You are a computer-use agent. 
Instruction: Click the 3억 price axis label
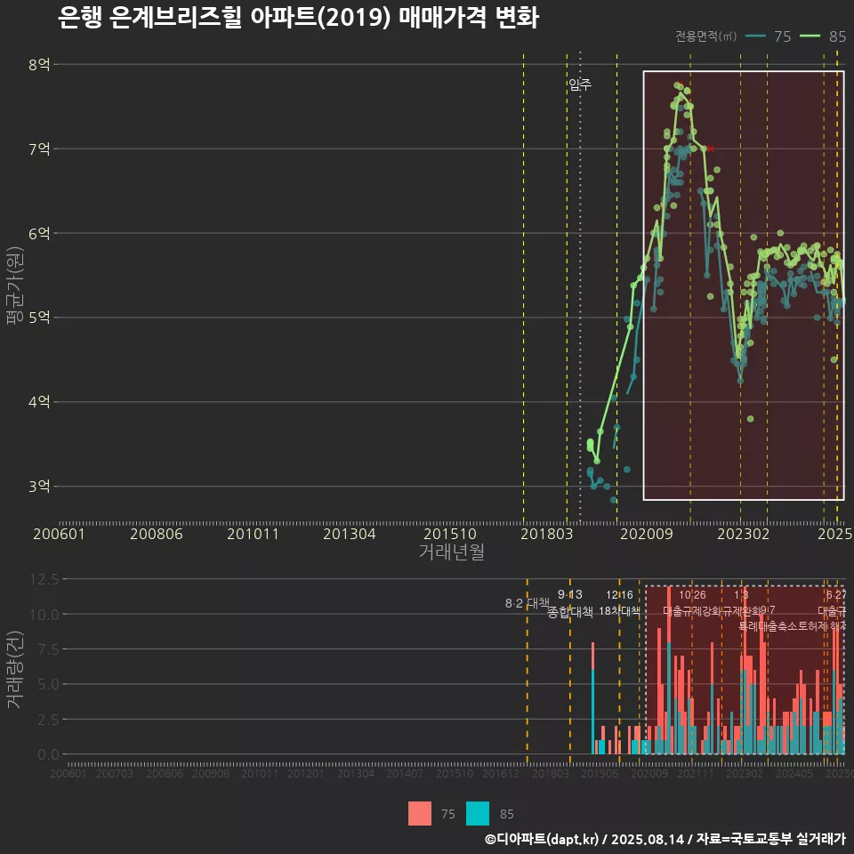[x=39, y=486]
